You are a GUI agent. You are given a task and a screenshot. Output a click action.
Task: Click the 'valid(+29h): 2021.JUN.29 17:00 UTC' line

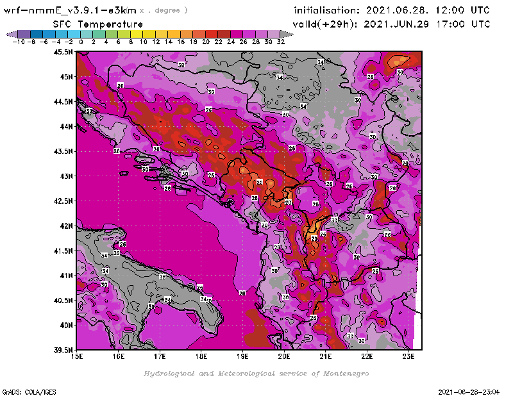pyautogui.click(x=392, y=24)
